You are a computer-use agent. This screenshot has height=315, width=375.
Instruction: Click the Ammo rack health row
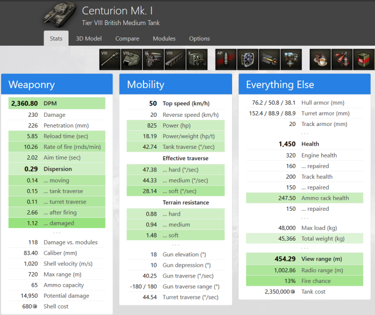pos(304,198)
